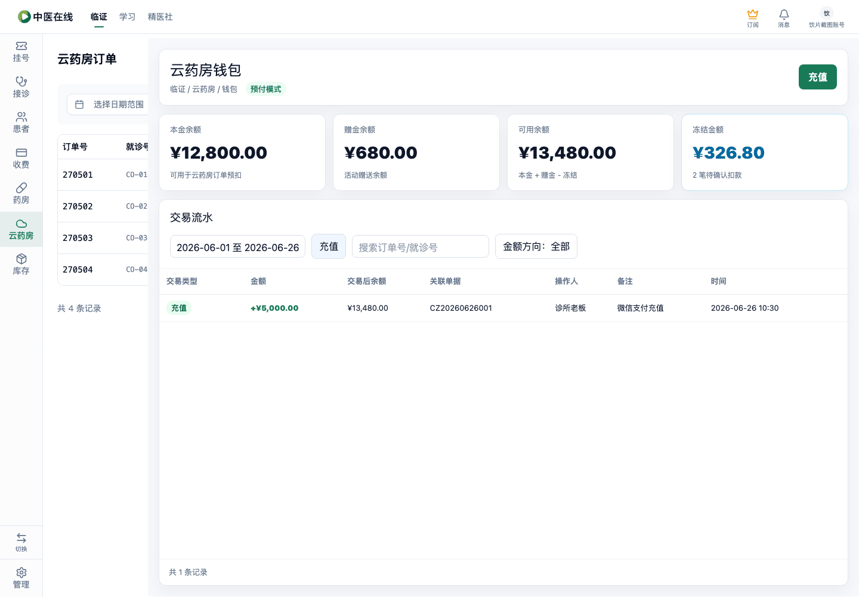Viewport: 859px width, 597px height.
Task: Open the 2026-06-01 至 2026-06-26 date range picker
Action: pos(237,247)
